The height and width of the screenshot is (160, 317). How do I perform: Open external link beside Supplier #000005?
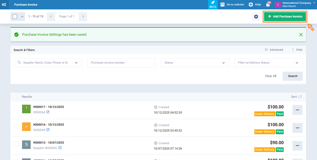click(60, 148)
